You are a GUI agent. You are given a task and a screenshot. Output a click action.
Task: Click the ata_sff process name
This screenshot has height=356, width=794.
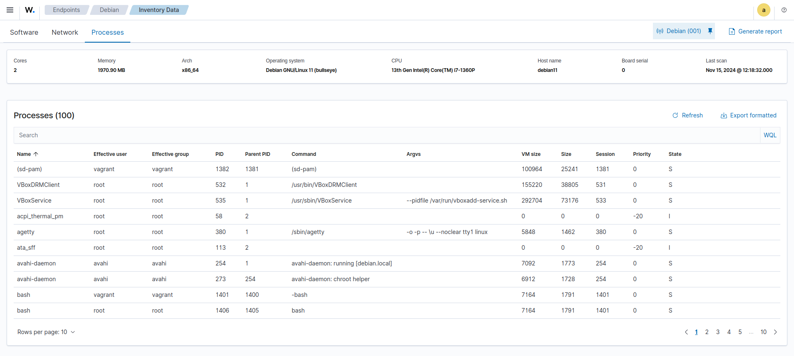point(26,248)
